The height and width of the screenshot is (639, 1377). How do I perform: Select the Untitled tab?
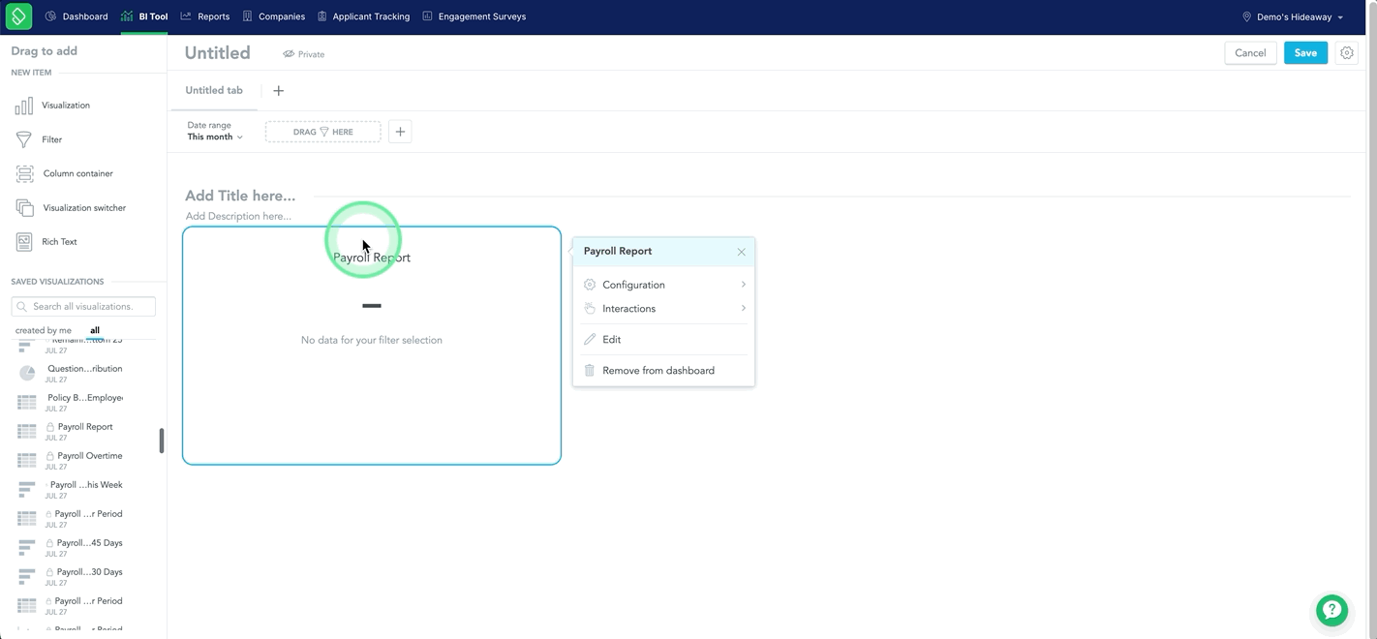(x=214, y=90)
